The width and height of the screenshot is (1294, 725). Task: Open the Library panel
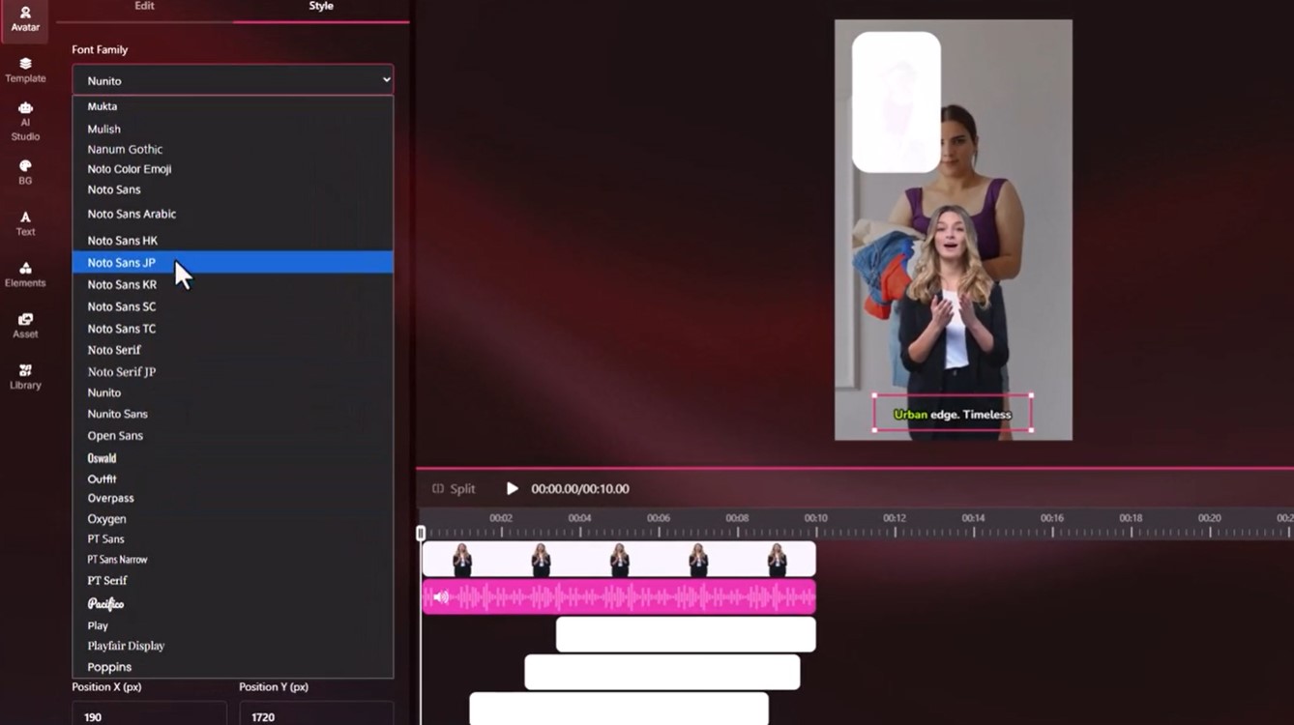(x=24, y=377)
